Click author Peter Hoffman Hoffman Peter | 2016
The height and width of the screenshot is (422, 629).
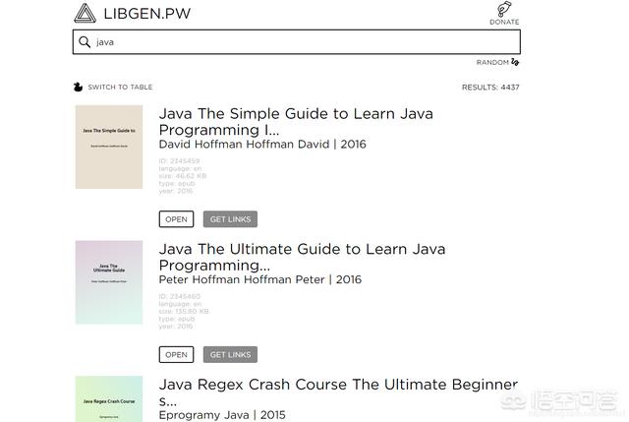(259, 279)
